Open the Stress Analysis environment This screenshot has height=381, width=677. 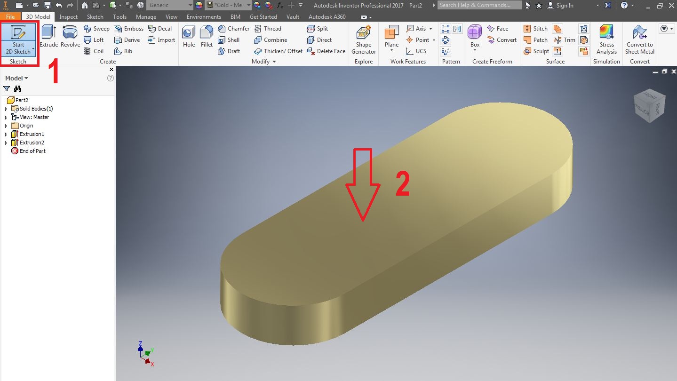tap(606, 40)
